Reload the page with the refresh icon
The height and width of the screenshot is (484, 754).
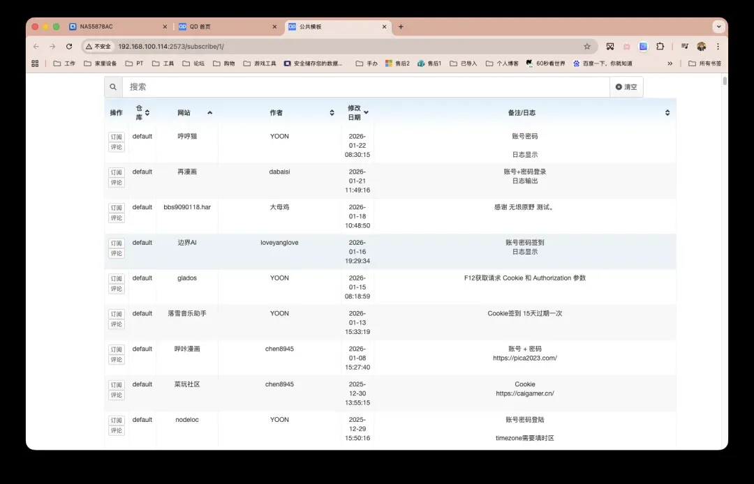pos(69,47)
